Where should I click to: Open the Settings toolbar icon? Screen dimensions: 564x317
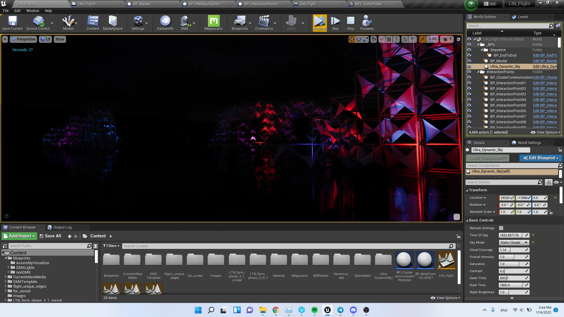coord(138,23)
